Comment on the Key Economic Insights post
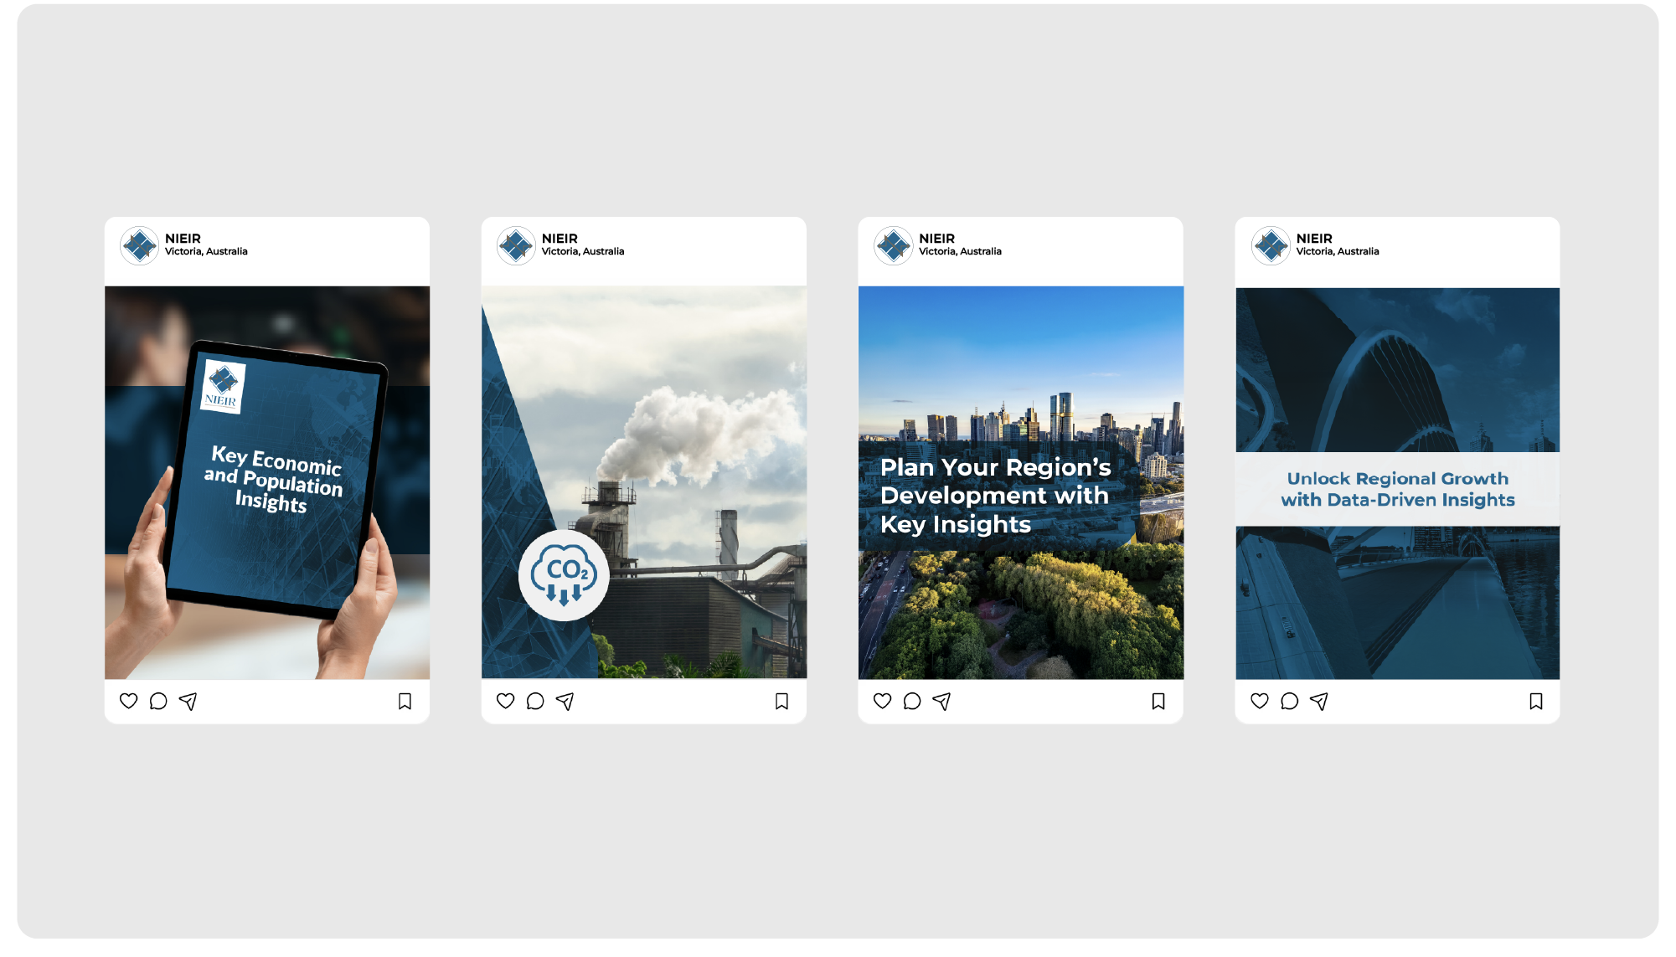This screenshot has height=957, width=1676. (158, 701)
